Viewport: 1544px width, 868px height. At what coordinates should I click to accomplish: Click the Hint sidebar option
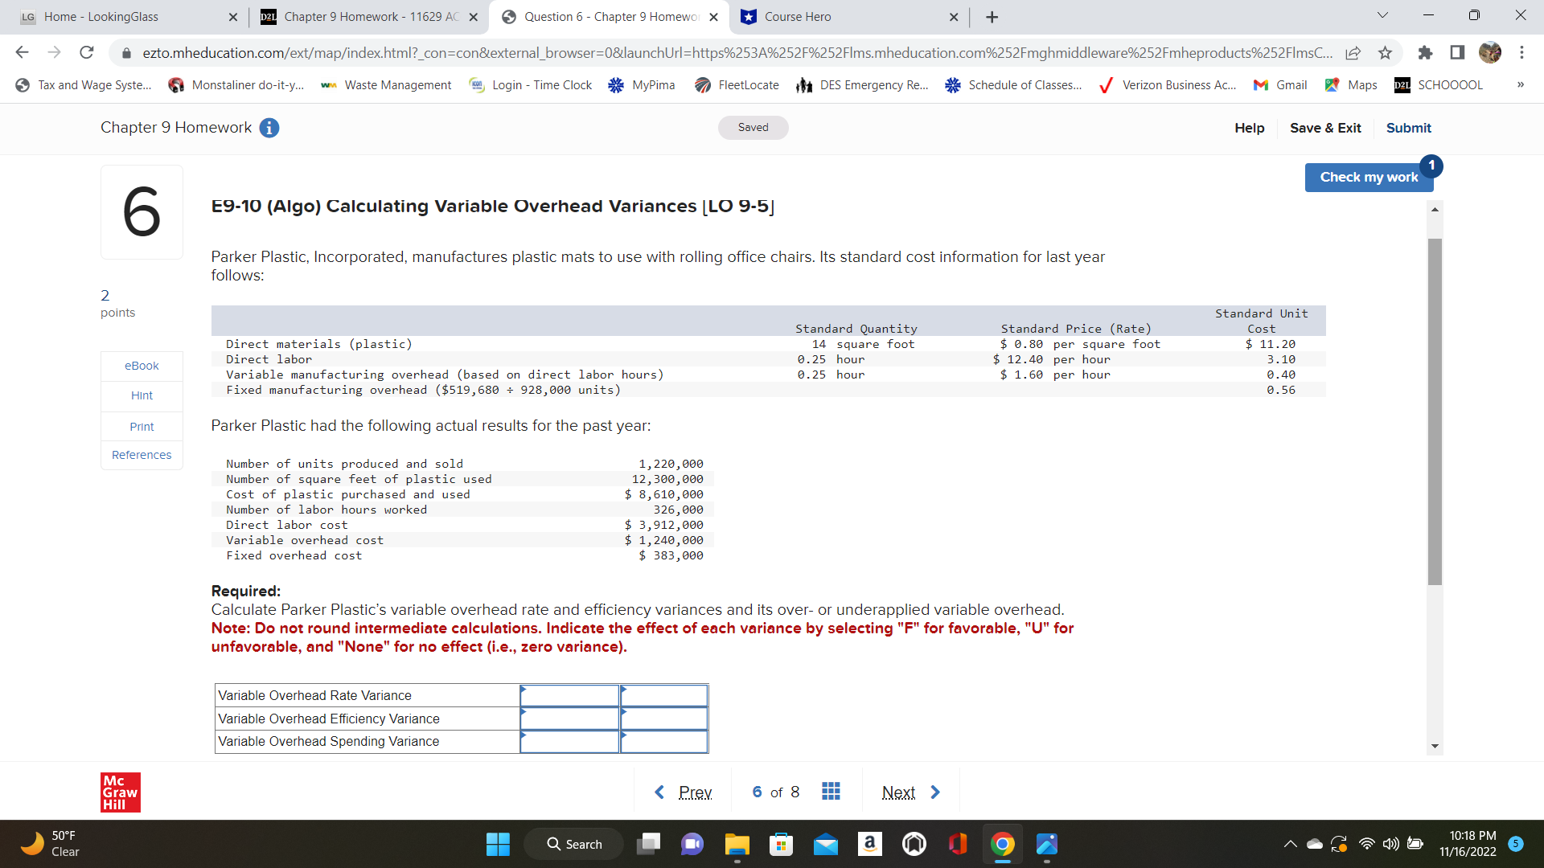coord(141,395)
